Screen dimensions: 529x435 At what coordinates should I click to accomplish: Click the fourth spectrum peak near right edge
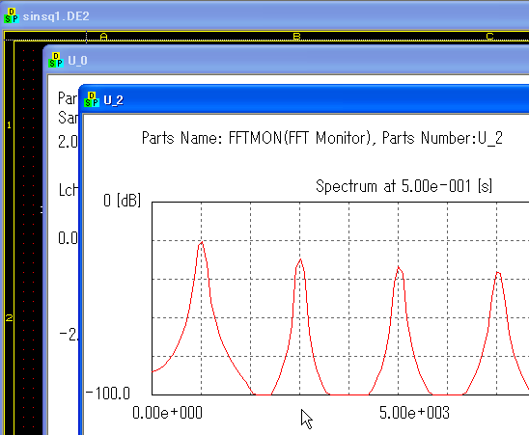(x=497, y=272)
